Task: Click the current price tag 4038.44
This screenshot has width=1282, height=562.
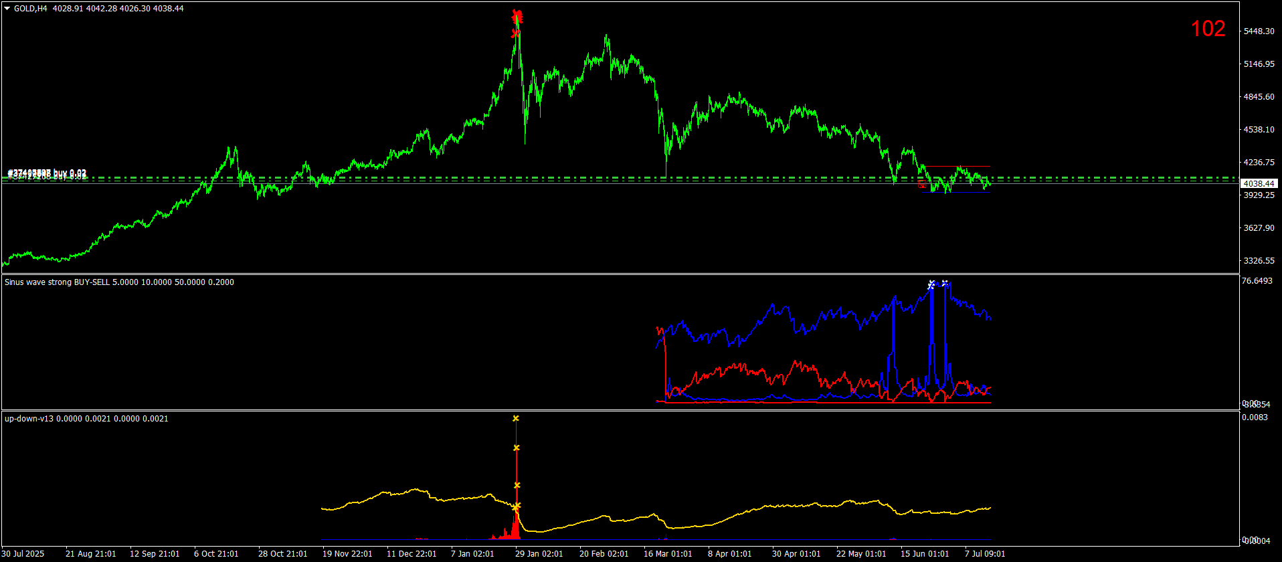Action: (1259, 183)
